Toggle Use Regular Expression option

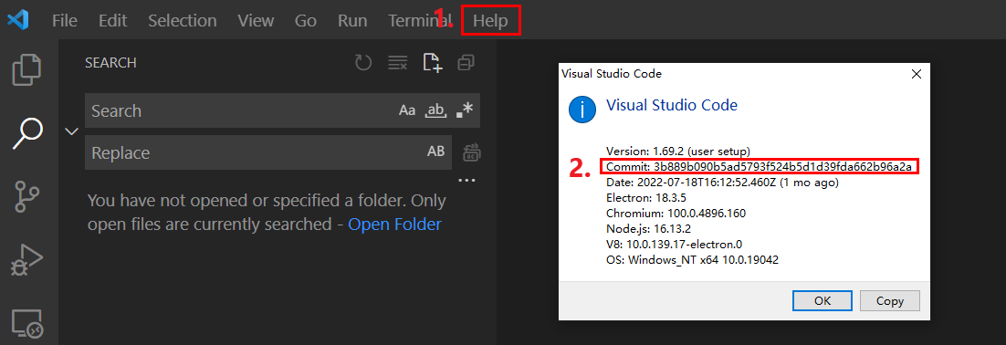pos(465,110)
